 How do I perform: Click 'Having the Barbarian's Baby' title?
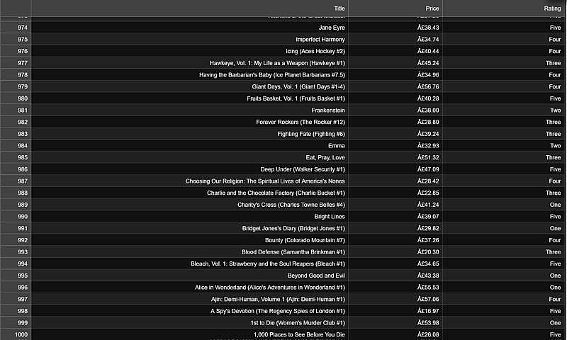point(189,75)
